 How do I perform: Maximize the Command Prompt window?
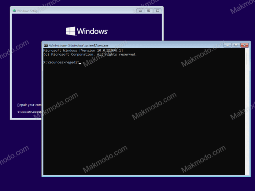(236, 45)
